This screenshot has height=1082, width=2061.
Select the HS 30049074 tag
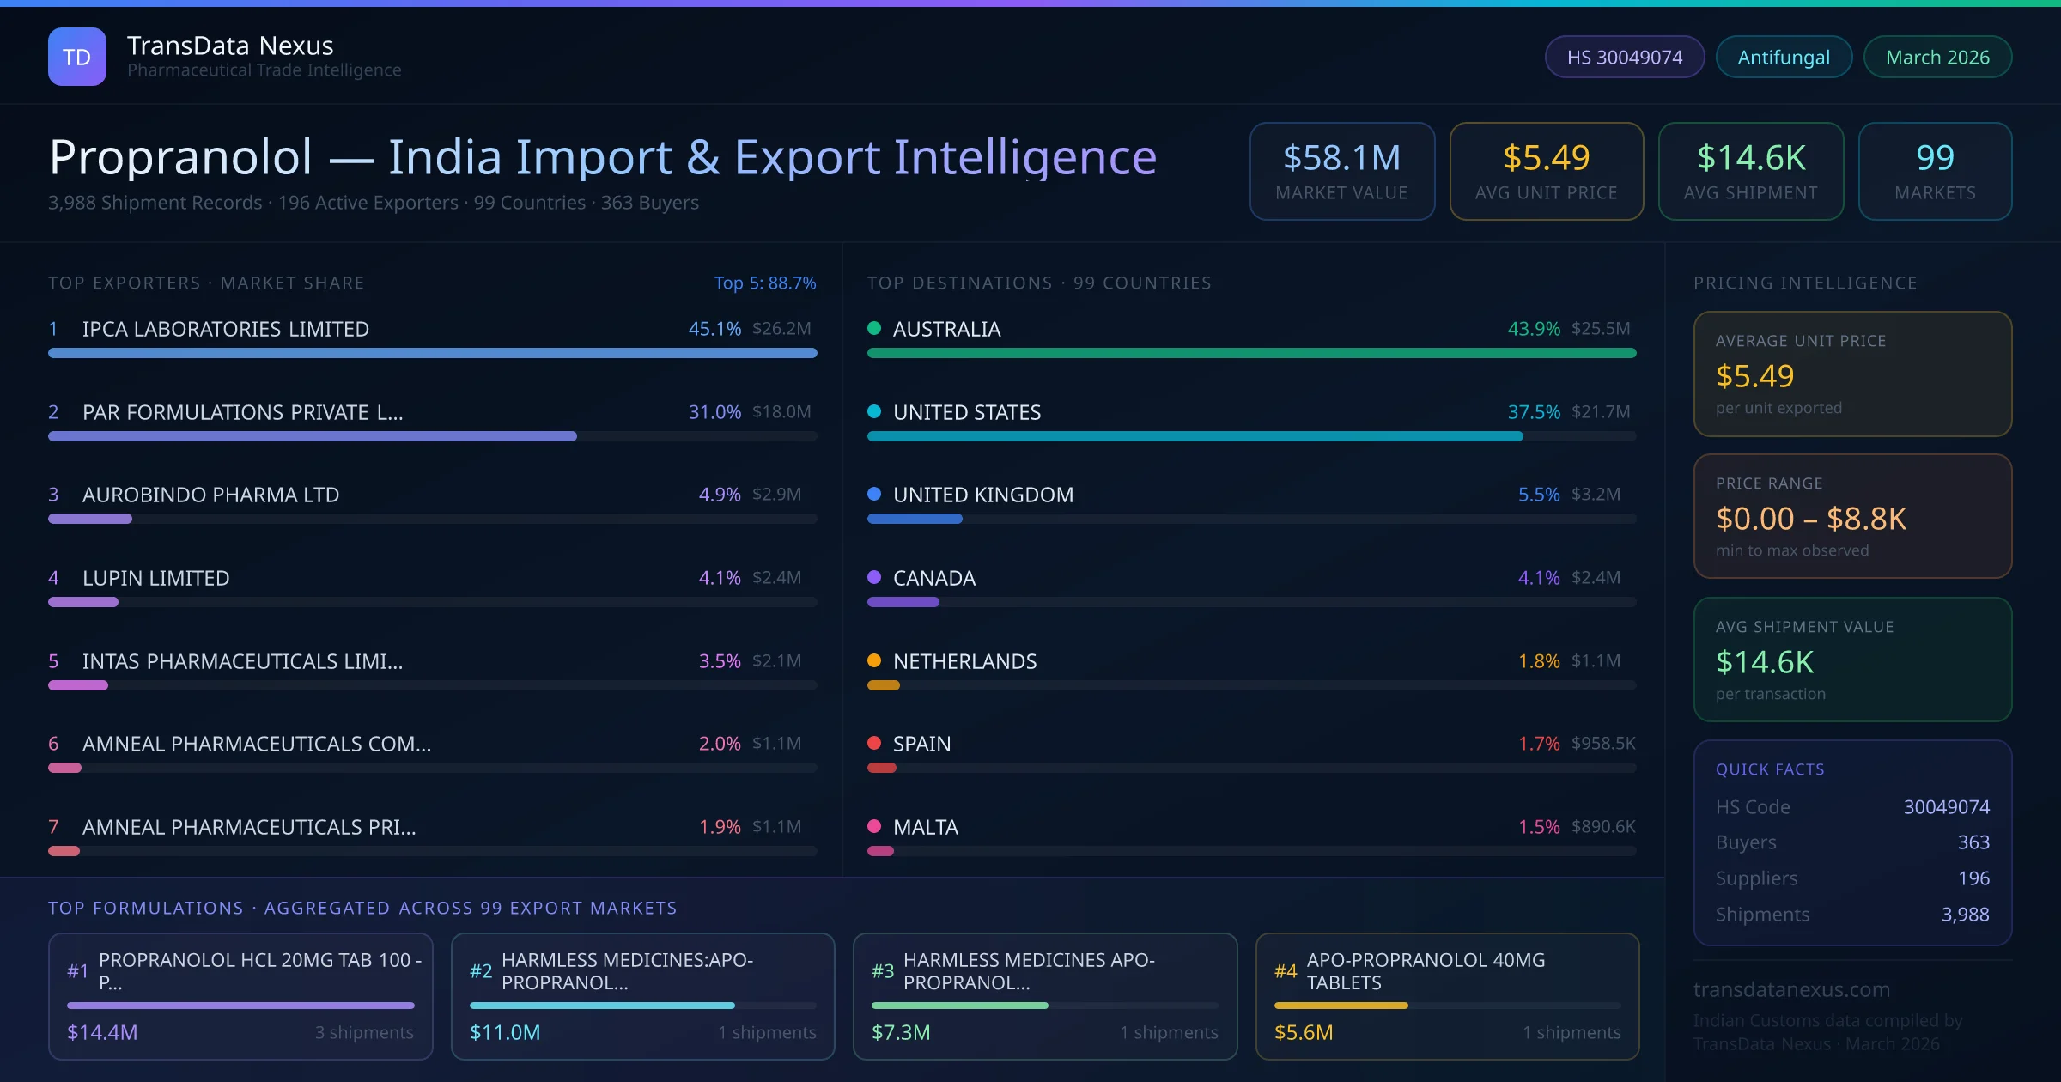1624,57
